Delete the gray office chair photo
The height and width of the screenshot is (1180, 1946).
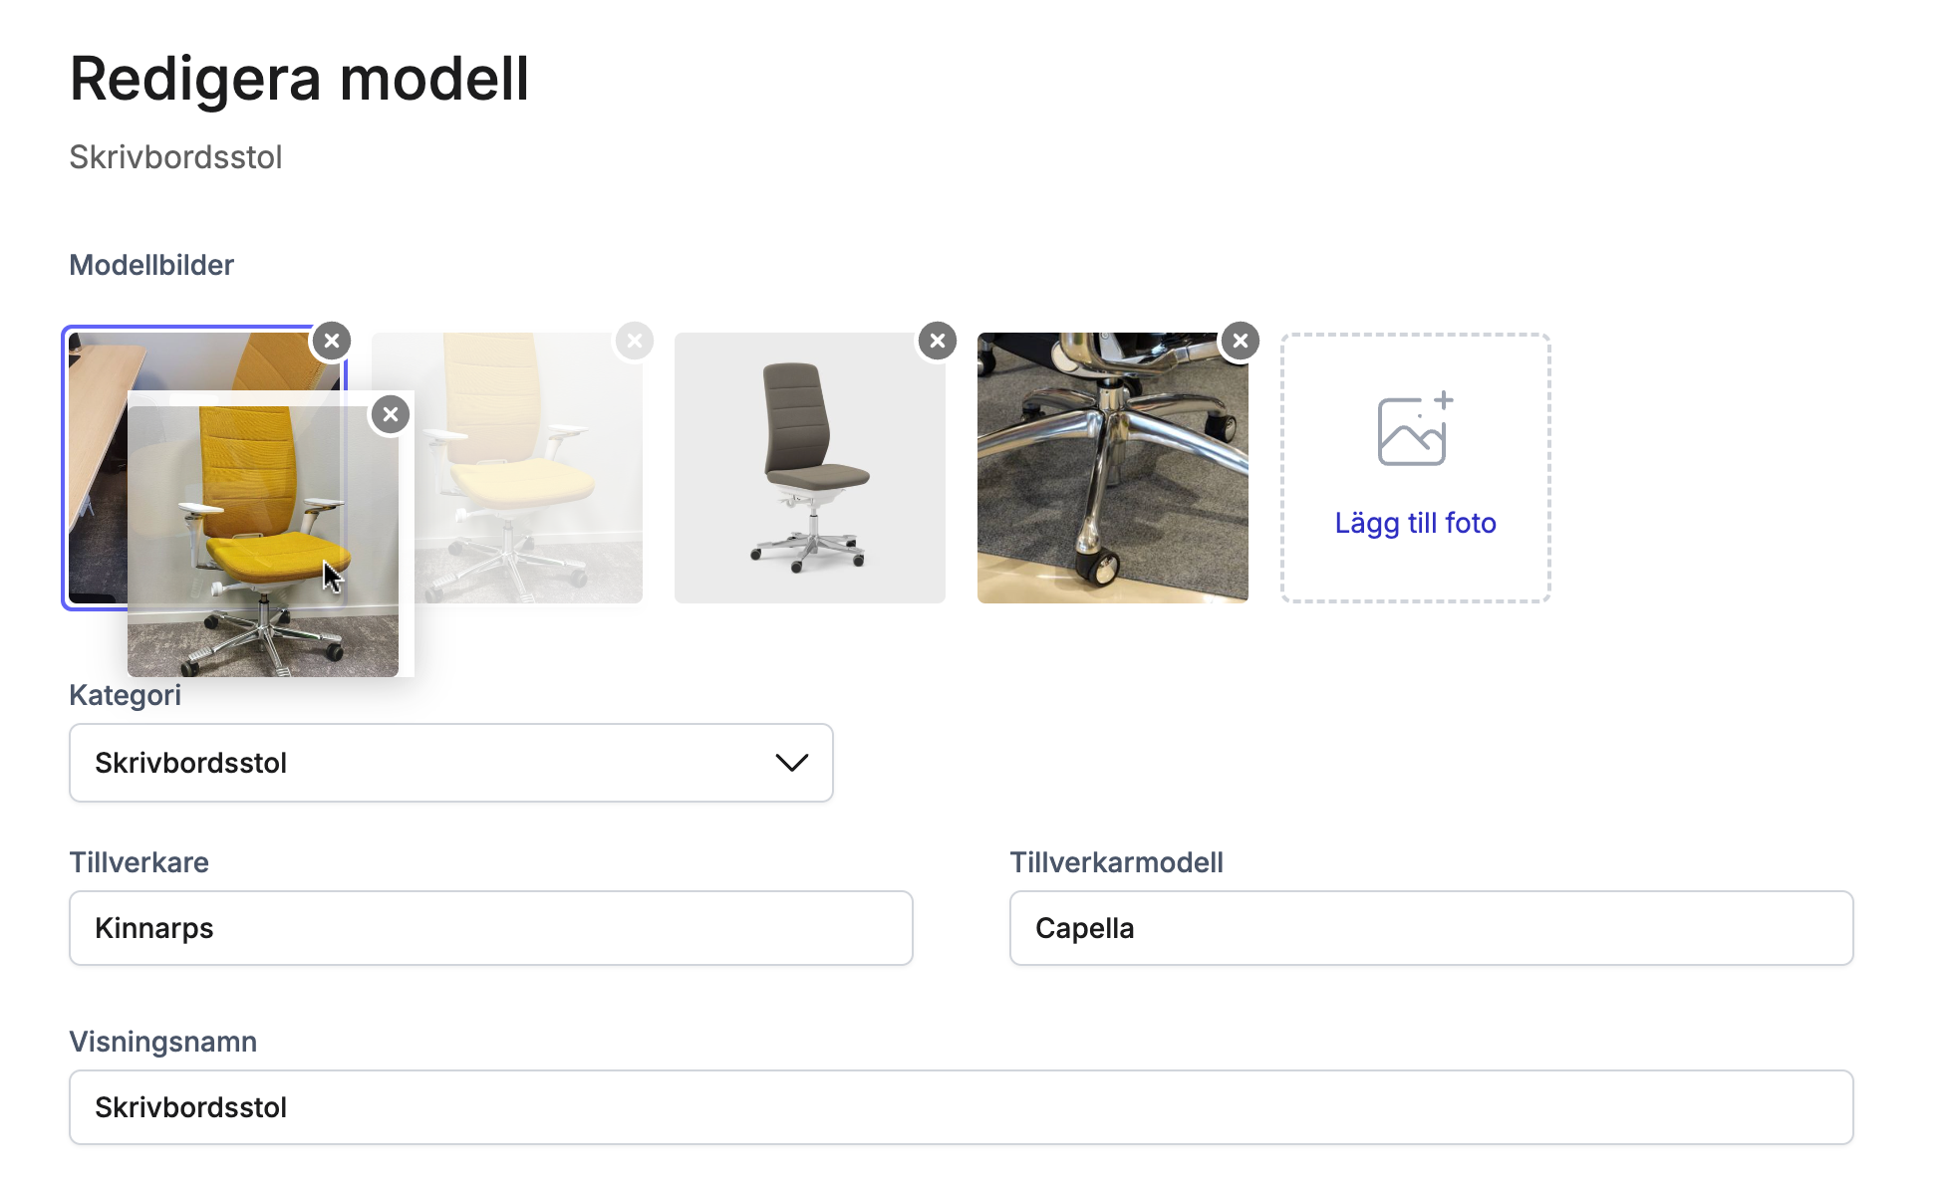pyautogui.click(x=938, y=341)
